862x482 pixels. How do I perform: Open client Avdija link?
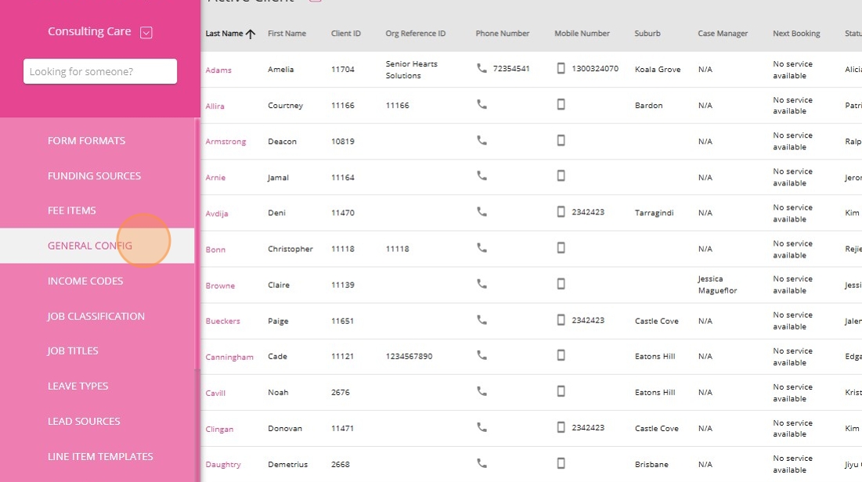(217, 214)
